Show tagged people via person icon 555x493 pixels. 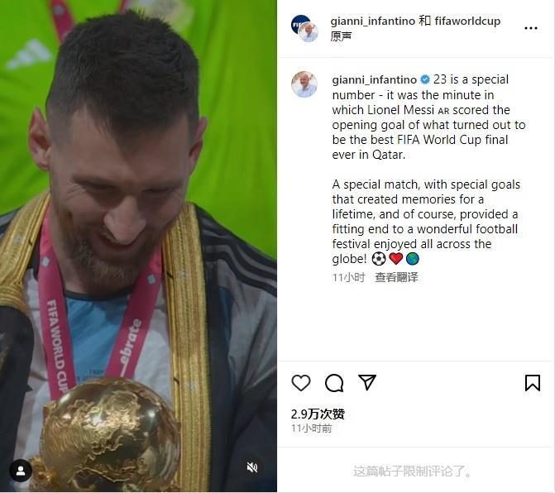[21, 471]
